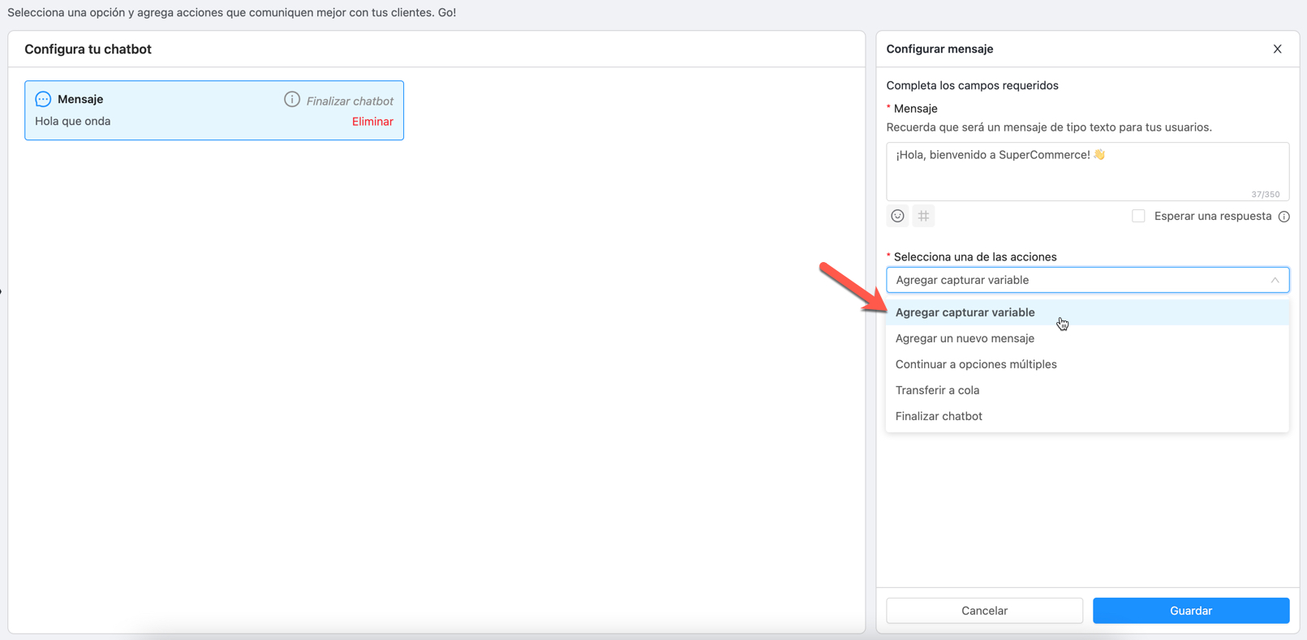The width and height of the screenshot is (1307, 640).
Task: Close the Configurar mensaje panel
Action: (1278, 49)
